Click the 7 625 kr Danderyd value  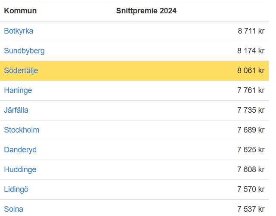[251, 150]
